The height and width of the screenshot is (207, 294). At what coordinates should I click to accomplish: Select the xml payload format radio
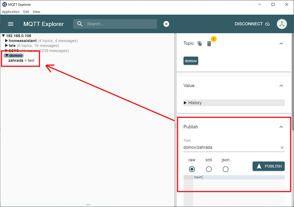pyautogui.click(x=209, y=169)
